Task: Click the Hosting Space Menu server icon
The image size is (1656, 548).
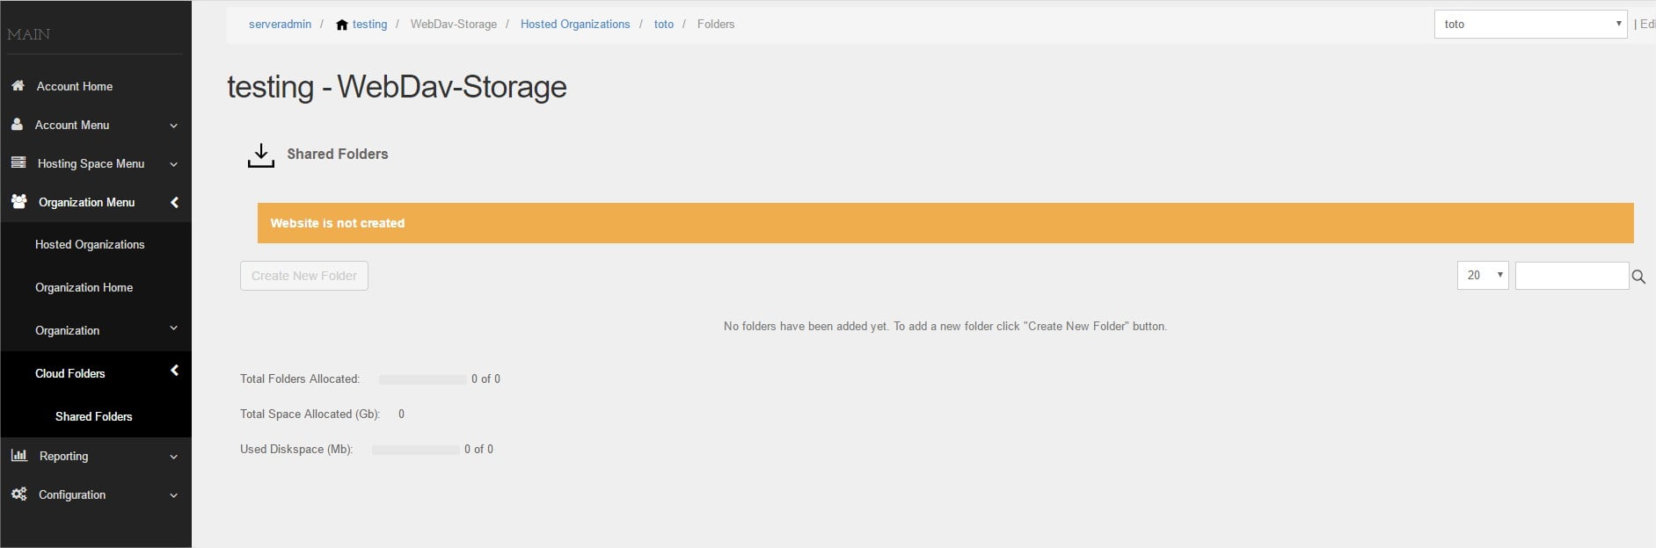Action: pos(18,163)
